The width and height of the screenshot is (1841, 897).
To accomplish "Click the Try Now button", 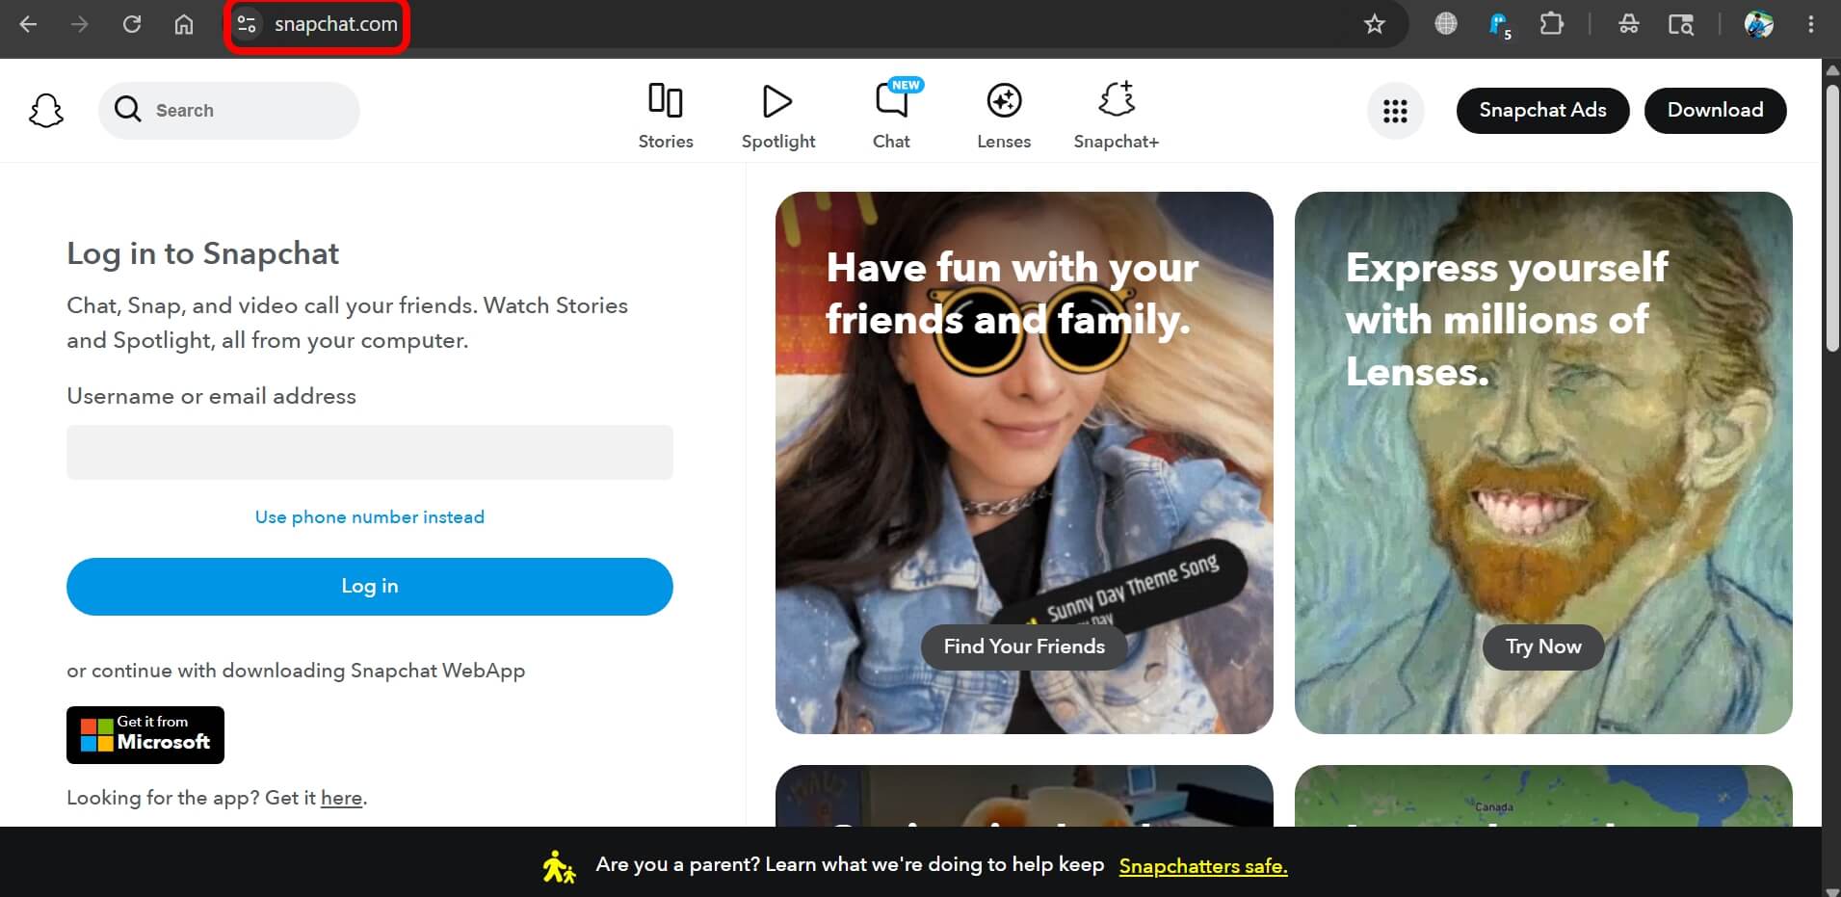I will tap(1543, 646).
